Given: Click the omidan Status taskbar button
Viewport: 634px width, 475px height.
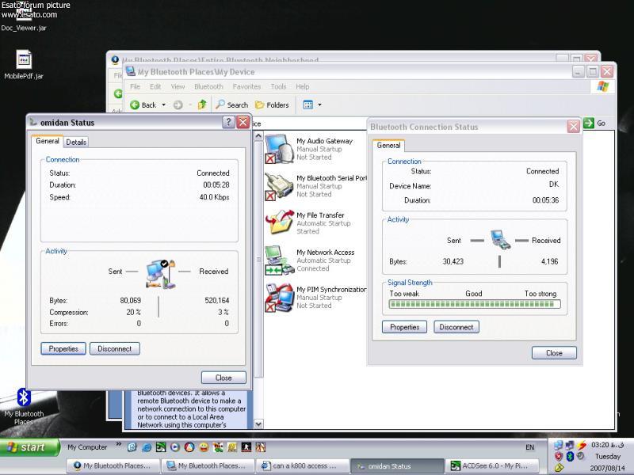Looking at the screenshot, I should click(x=398, y=465).
